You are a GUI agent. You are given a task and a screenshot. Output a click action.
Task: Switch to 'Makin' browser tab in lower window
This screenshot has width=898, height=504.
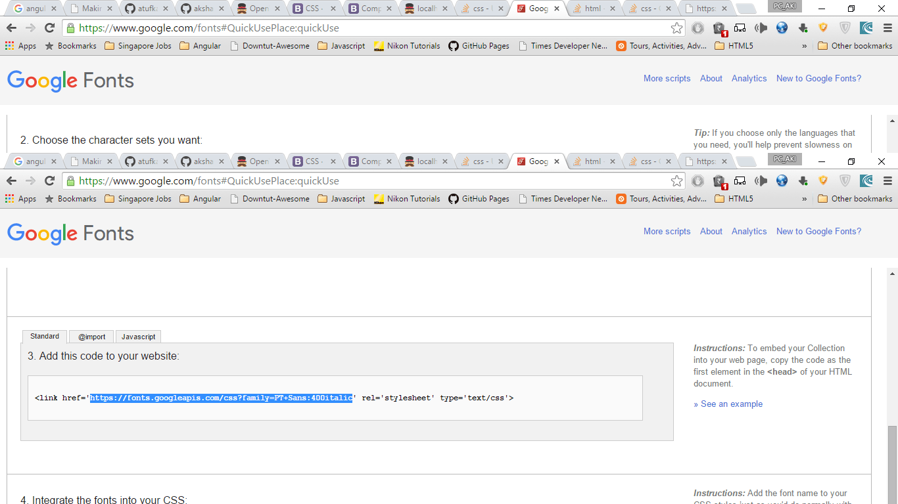coord(91,161)
